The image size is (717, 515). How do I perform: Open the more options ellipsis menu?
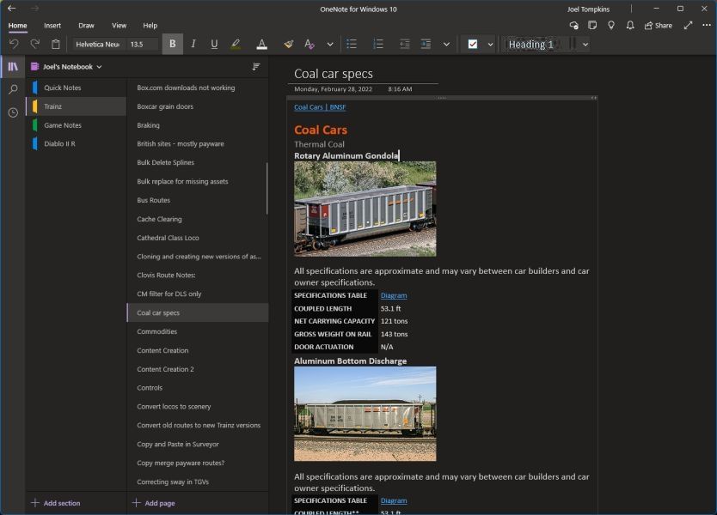707,25
